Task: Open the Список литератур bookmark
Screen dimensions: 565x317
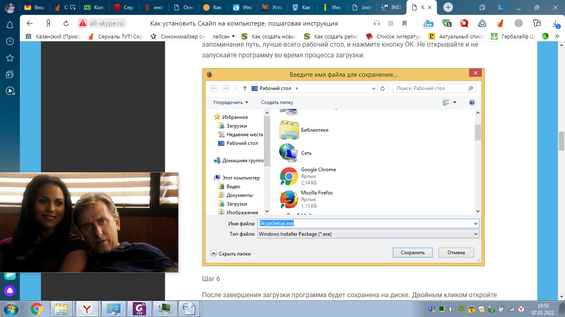Action: coord(393,36)
